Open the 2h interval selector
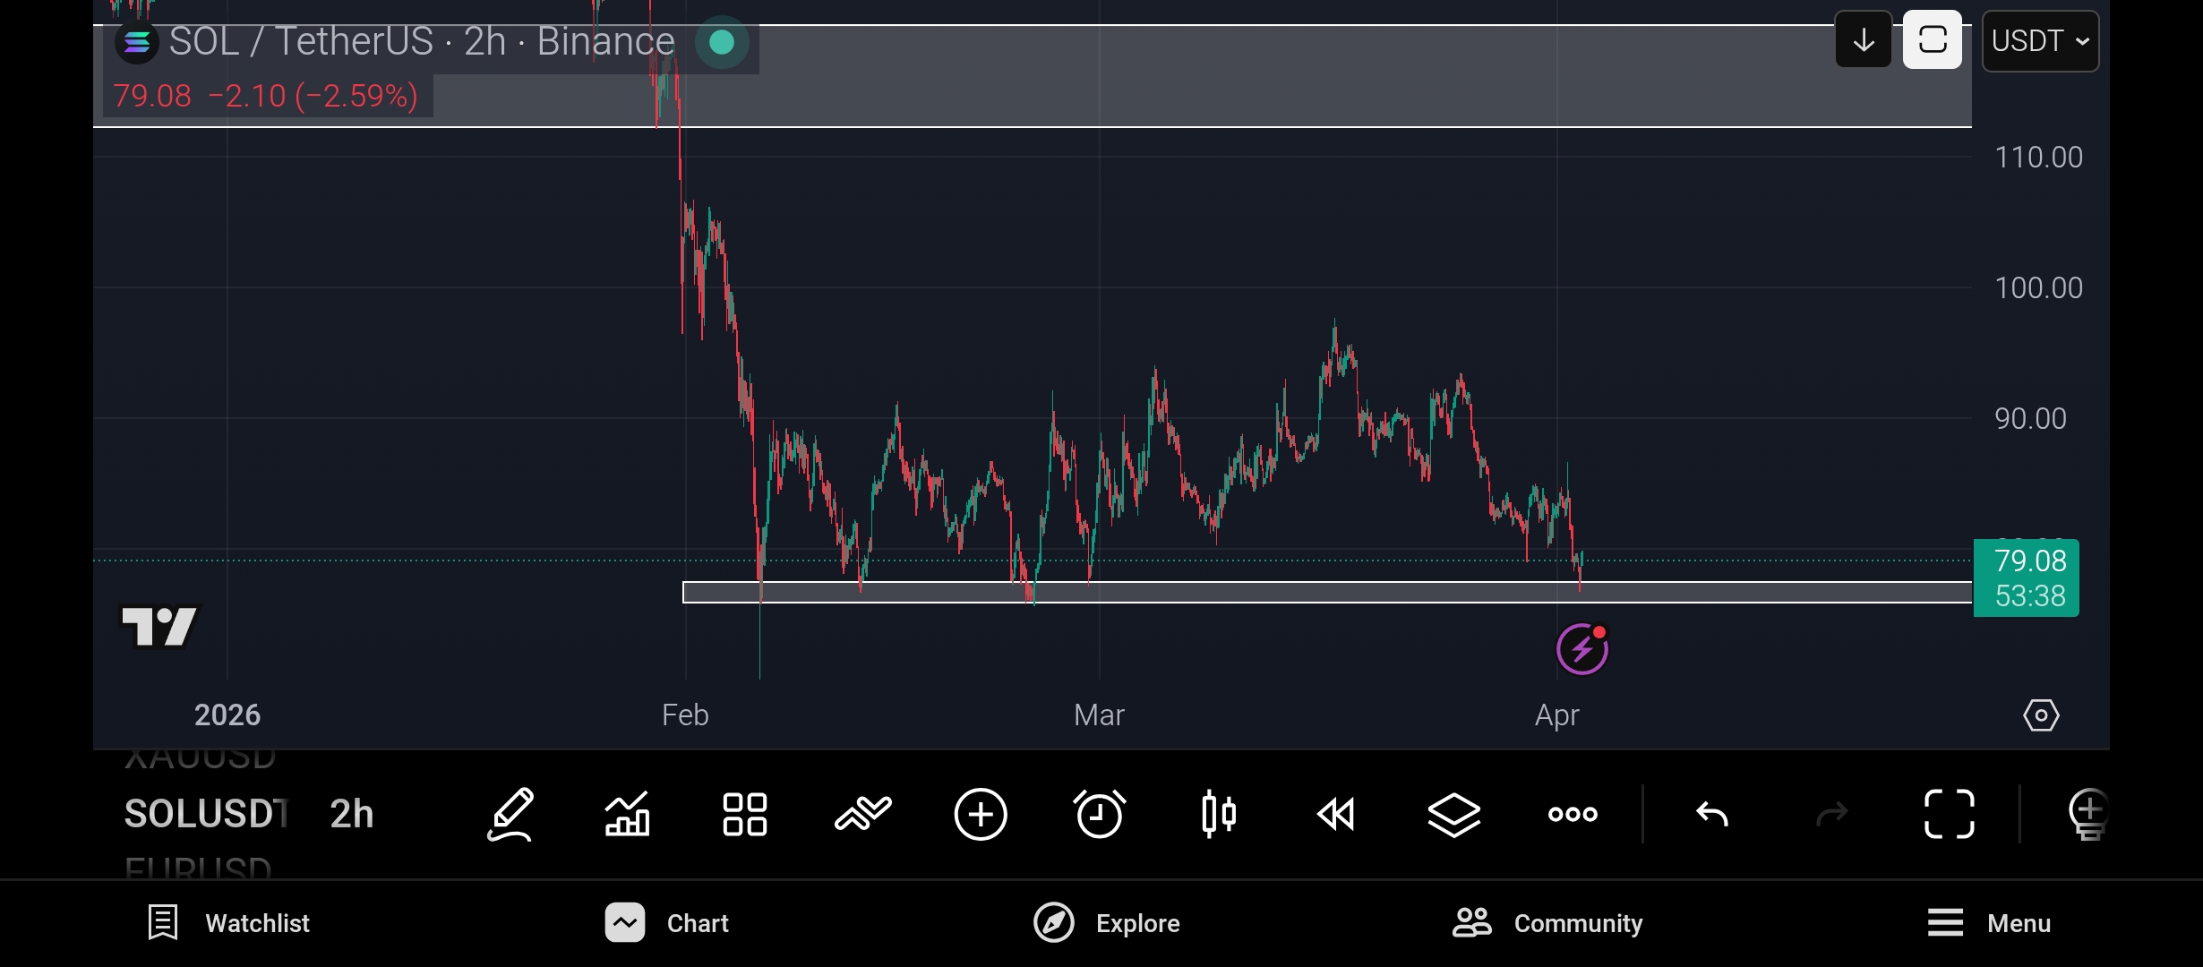 (x=352, y=814)
